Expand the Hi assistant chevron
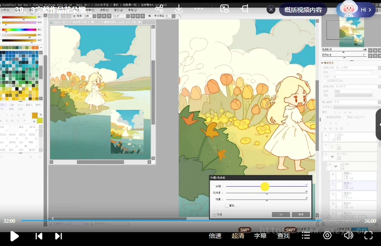381x246 pixels. tap(370, 9)
